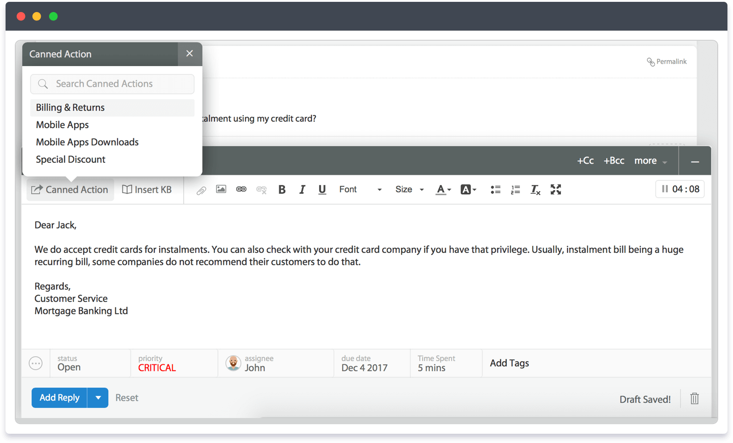Delete the draft using trash icon

tap(695, 399)
